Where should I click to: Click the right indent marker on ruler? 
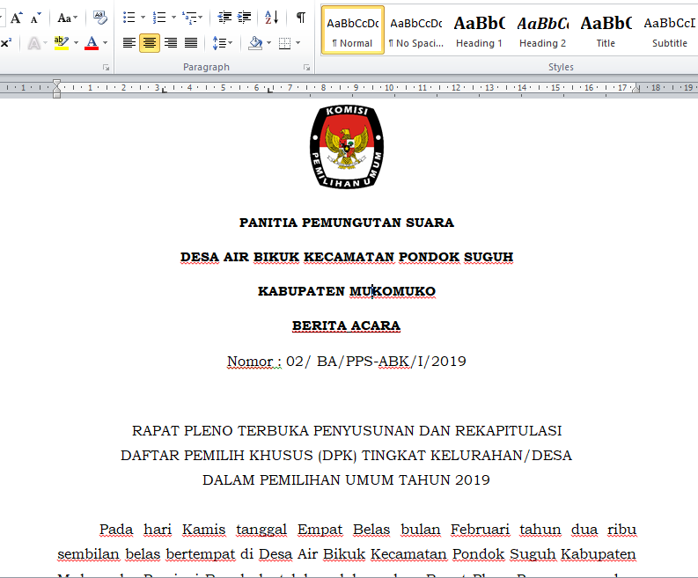636,89
